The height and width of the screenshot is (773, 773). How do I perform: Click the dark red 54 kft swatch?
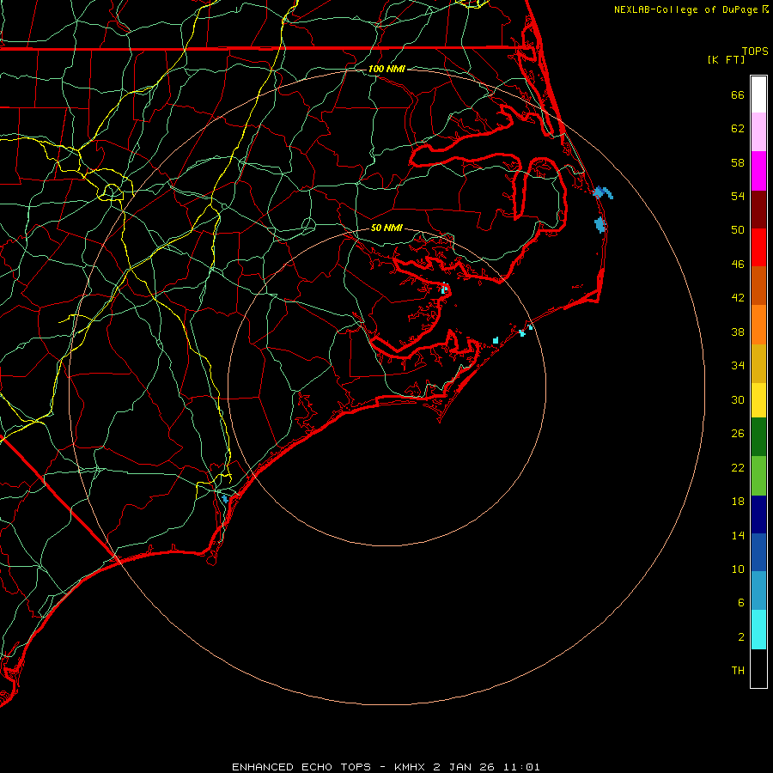pos(758,209)
